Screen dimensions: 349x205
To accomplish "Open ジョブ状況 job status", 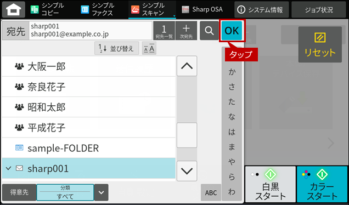I will [319, 9].
